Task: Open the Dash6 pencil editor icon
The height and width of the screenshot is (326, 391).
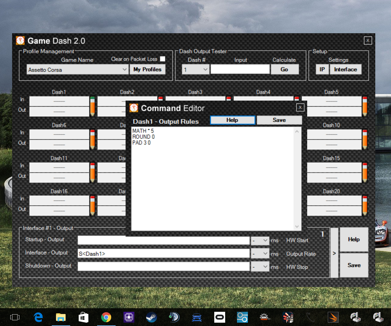Action: coord(92,139)
